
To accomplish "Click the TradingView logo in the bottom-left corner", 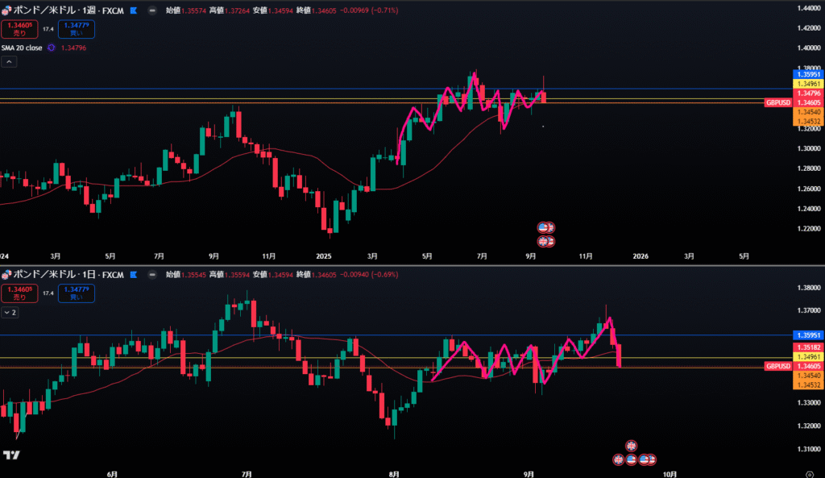I will click(10, 455).
